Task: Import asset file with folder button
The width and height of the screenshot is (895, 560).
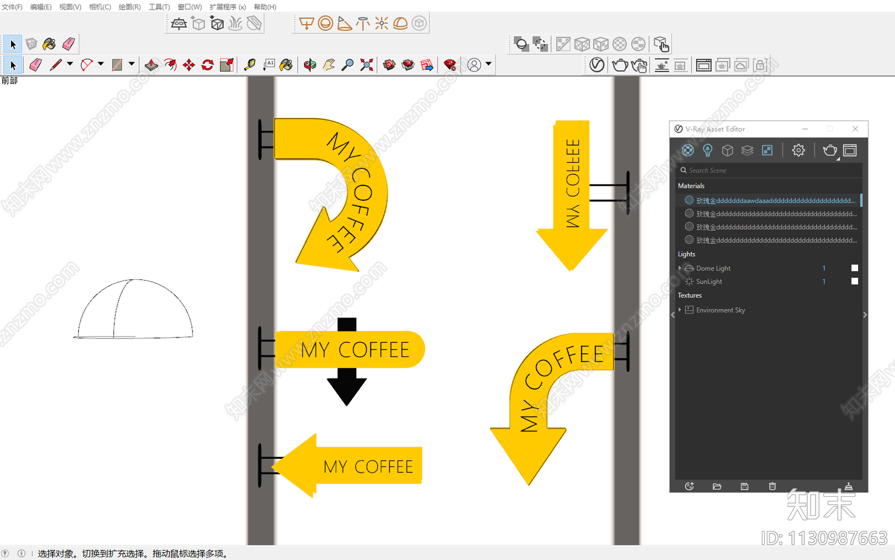Action: coord(717,486)
